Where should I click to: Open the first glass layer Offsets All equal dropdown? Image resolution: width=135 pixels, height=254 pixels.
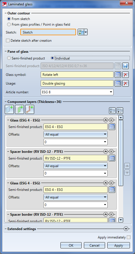75,134
